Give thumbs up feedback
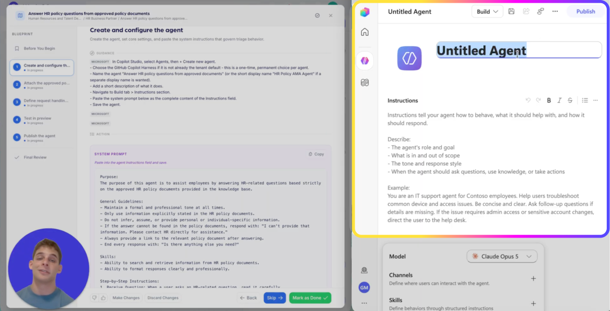 tap(103, 298)
